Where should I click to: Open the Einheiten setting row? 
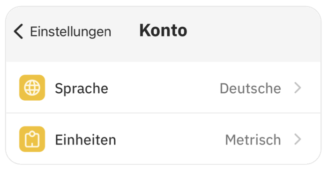tap(163, 139)
